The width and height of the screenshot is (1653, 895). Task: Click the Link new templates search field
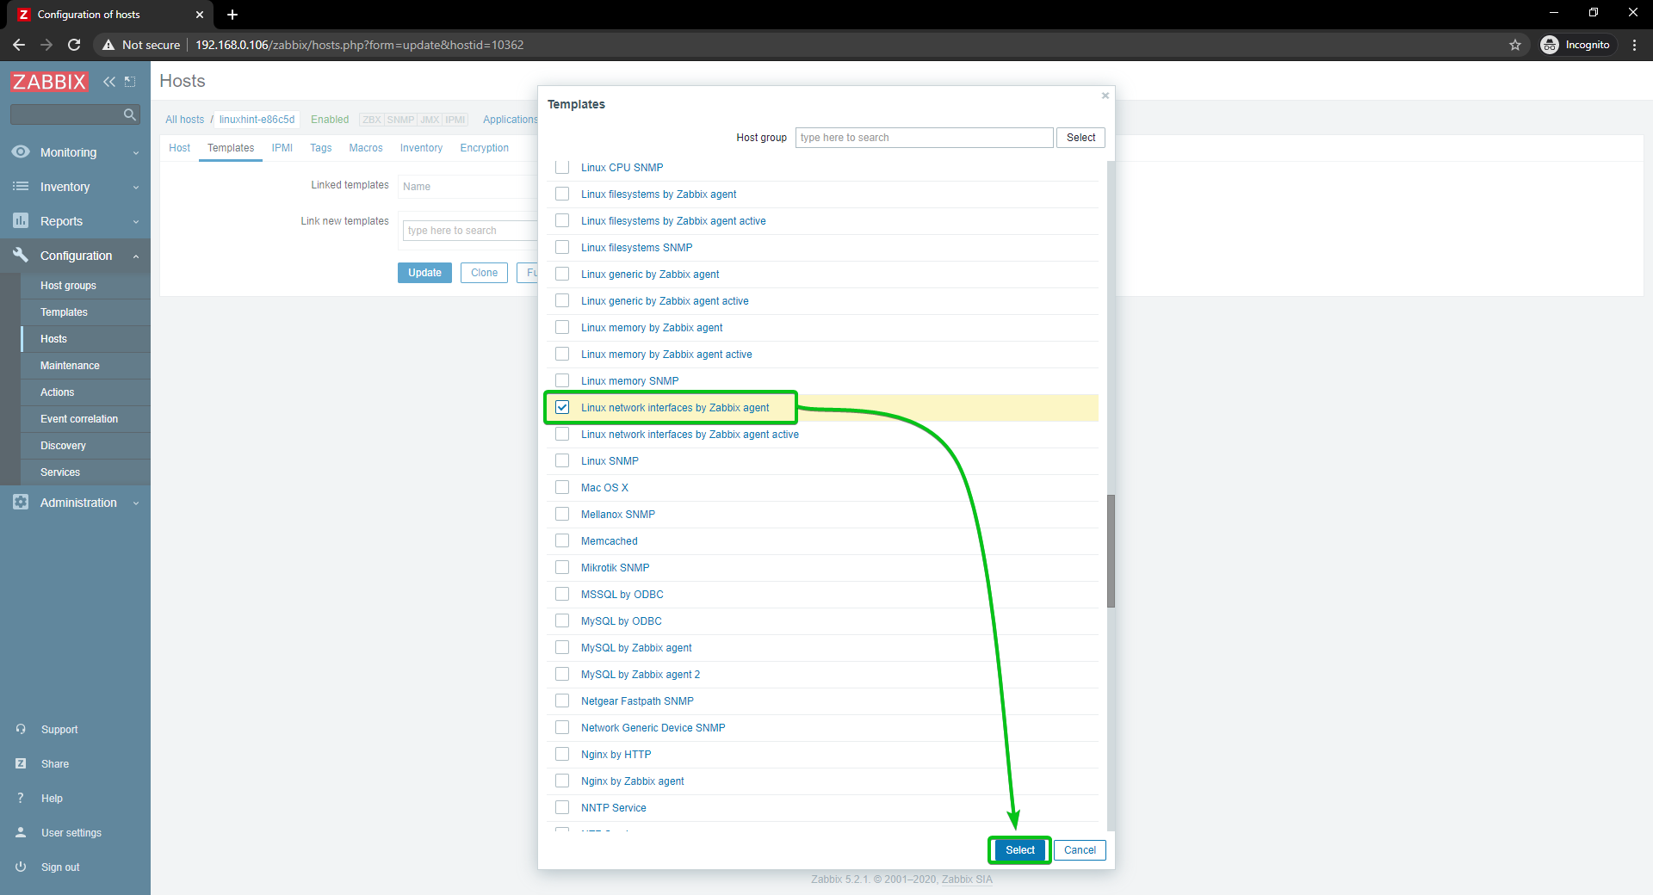470,231
